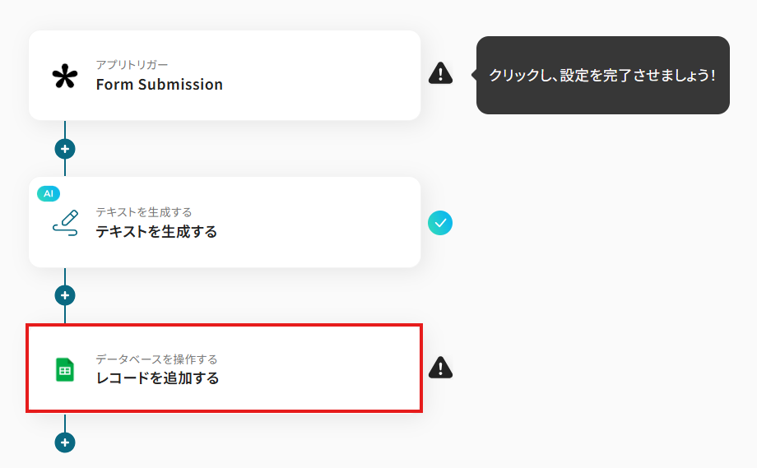
Task: Click warning triangle beside レコードを追加する
Action: pos(440,368)
